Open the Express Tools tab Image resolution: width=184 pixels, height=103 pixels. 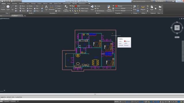click(57, 3)
